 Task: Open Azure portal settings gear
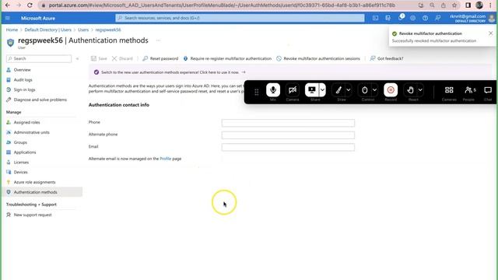412,18
